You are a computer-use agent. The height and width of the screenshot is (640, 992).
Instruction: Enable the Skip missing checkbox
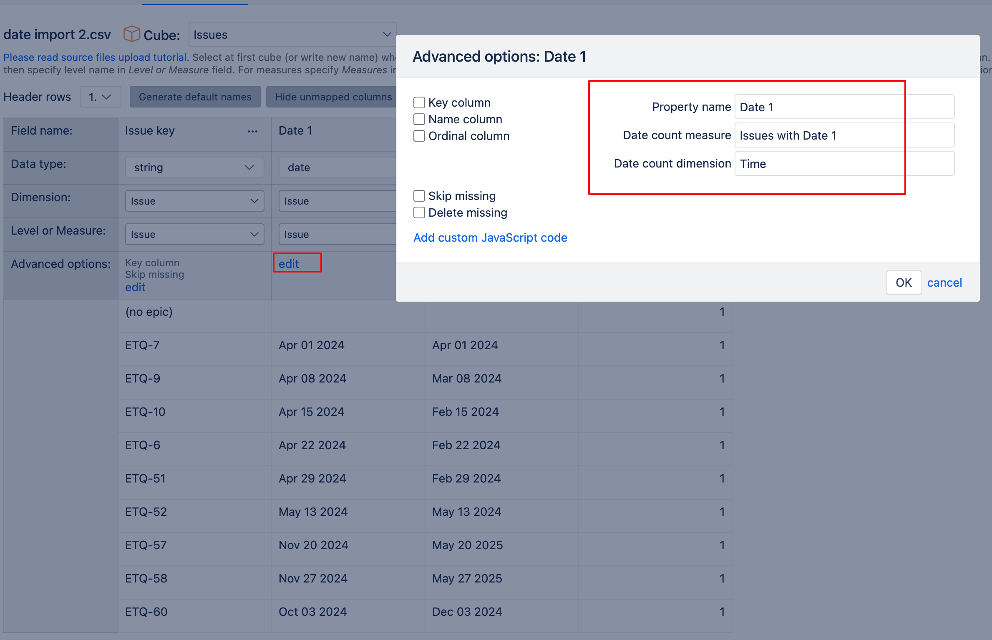pyautogui.click(x=419, y=196)
